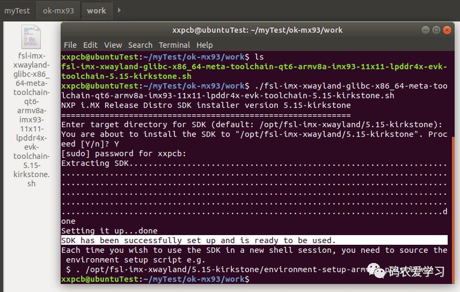Click the first prompt line with 'ls'

(x=162, y=57)
